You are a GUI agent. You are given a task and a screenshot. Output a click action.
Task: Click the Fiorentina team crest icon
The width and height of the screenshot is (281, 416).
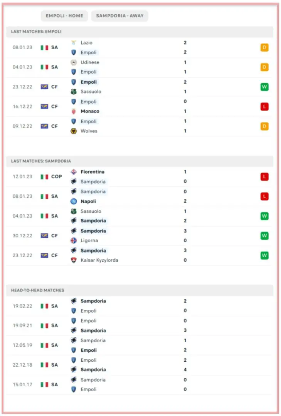(74, 172)
